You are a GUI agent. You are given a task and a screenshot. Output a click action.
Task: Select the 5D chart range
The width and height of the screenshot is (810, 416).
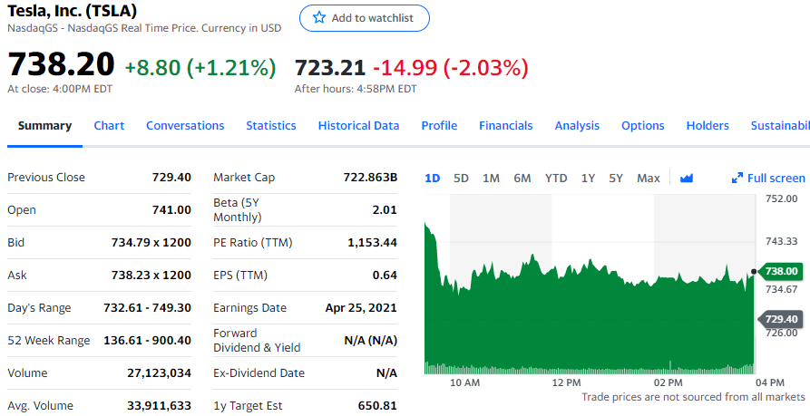pyautogui.click(x=461, y=178)
